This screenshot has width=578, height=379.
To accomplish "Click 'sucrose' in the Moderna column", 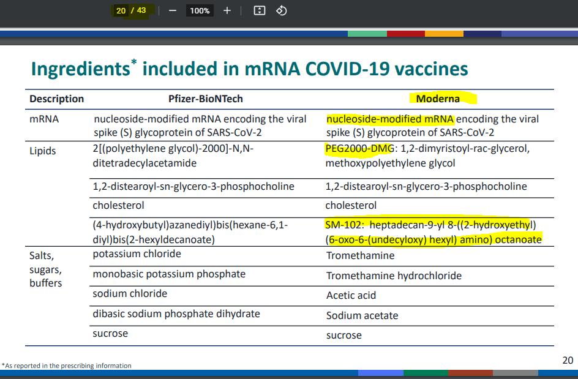I will (344, 335).
